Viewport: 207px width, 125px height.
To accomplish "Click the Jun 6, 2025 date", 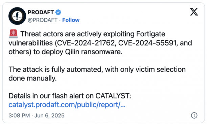I will [x=49, y=116].
